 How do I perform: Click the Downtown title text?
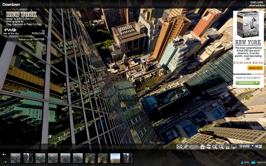(11, 4)
